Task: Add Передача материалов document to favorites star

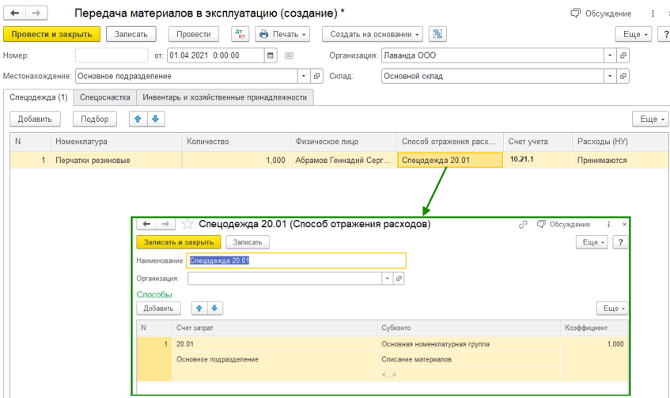Action: tap(62, 13)
